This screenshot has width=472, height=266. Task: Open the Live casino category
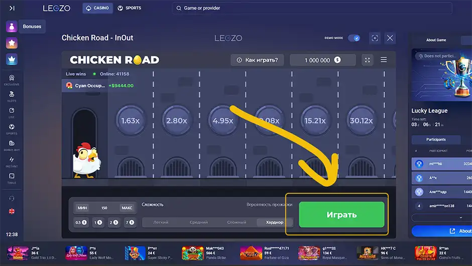pyautogui.click(x=12, y=113)
